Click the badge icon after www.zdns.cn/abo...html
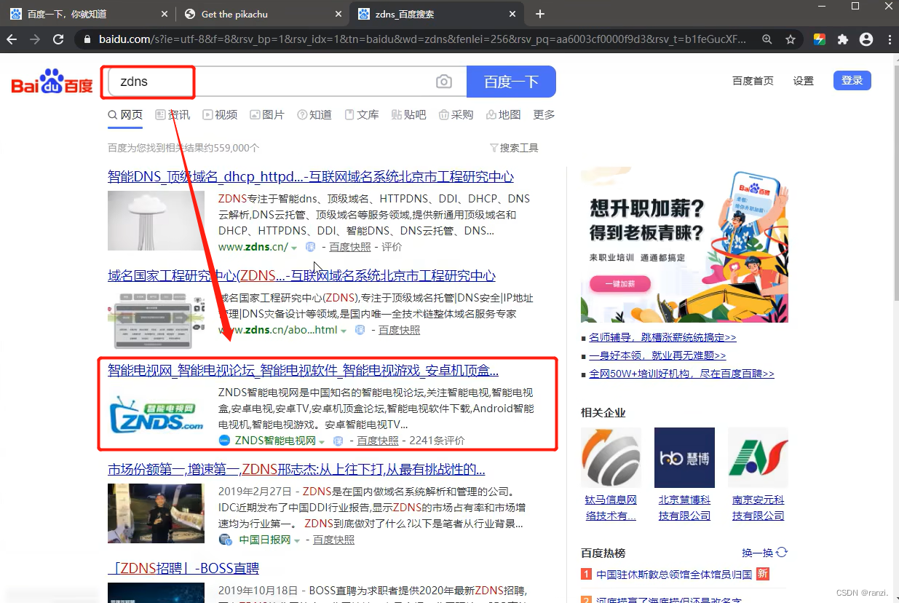 pyautogui.click(x=360, y=330)
